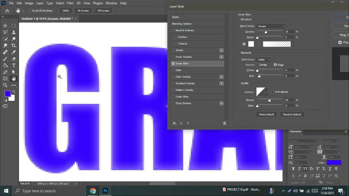Select the Quick Selection tool
Image resolution: width=349 pixels, height=196 pixels.
coord(5,39)
